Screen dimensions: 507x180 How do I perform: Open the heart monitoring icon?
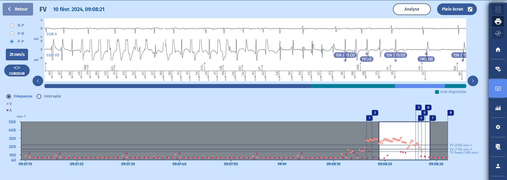[498, 69]
